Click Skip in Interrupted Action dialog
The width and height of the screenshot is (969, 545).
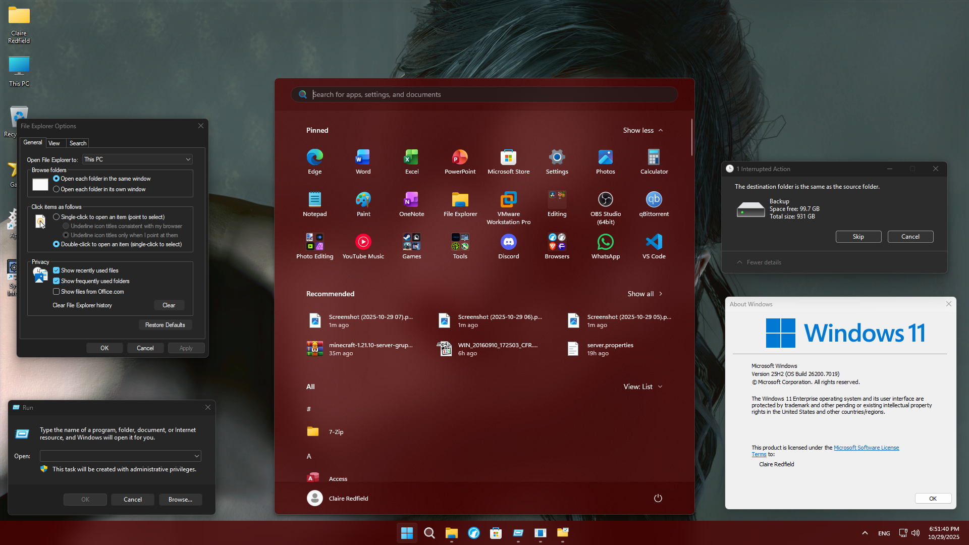coord(858,237)
